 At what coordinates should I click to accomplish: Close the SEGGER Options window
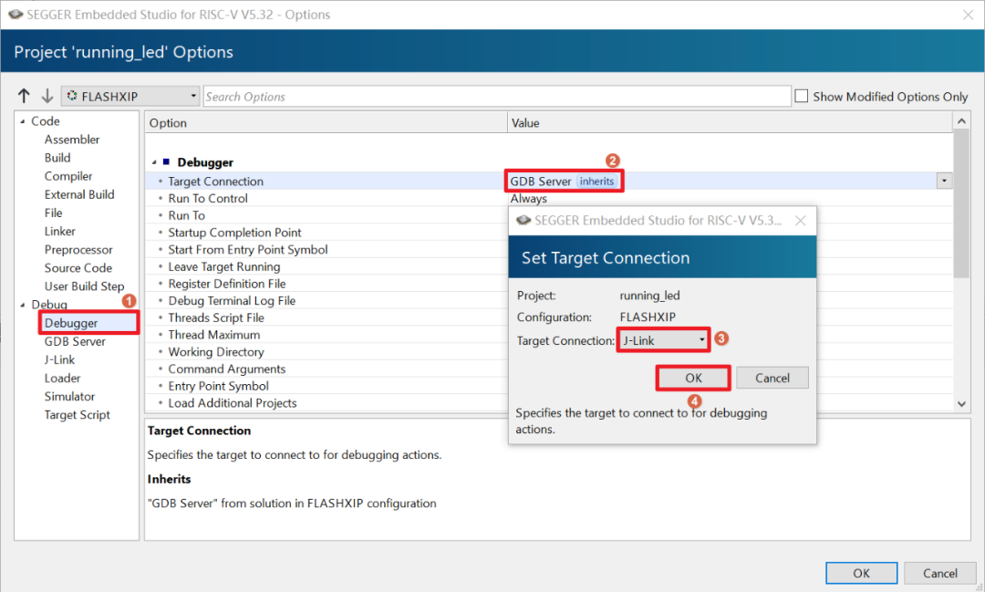pos(968,15)
